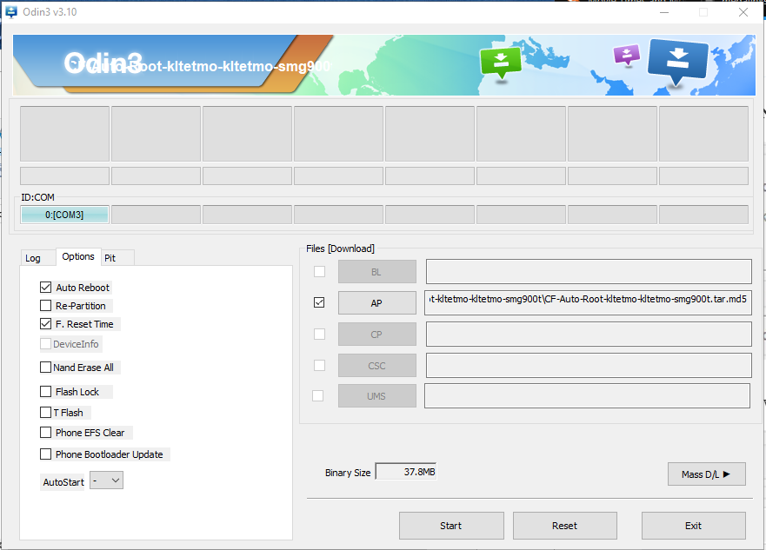Check the BL file checkbox
Viewport: 766px width, 550px height.
pos(319,271)
